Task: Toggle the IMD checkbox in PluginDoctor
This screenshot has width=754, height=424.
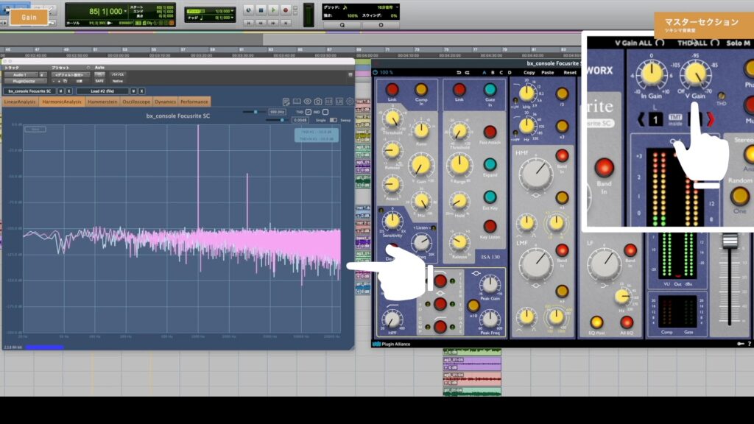Action: [x=325, y=112]
